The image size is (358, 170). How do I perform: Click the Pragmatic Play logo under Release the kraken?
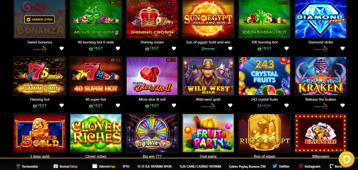point(321,106)
